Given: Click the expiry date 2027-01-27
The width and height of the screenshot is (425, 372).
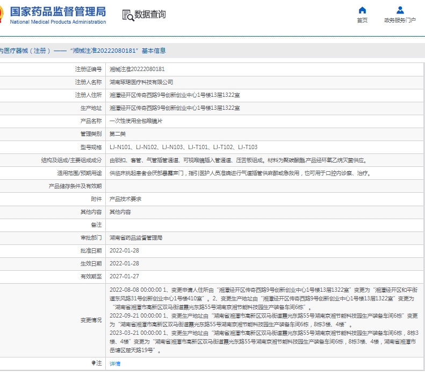Looking at the screenshot, I should click(x=124, y=276).
